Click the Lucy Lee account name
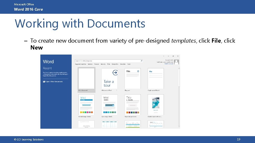 tap(169, 60)
